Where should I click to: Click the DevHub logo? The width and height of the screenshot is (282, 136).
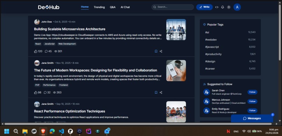pyautogui.click(x=49, y=7)
